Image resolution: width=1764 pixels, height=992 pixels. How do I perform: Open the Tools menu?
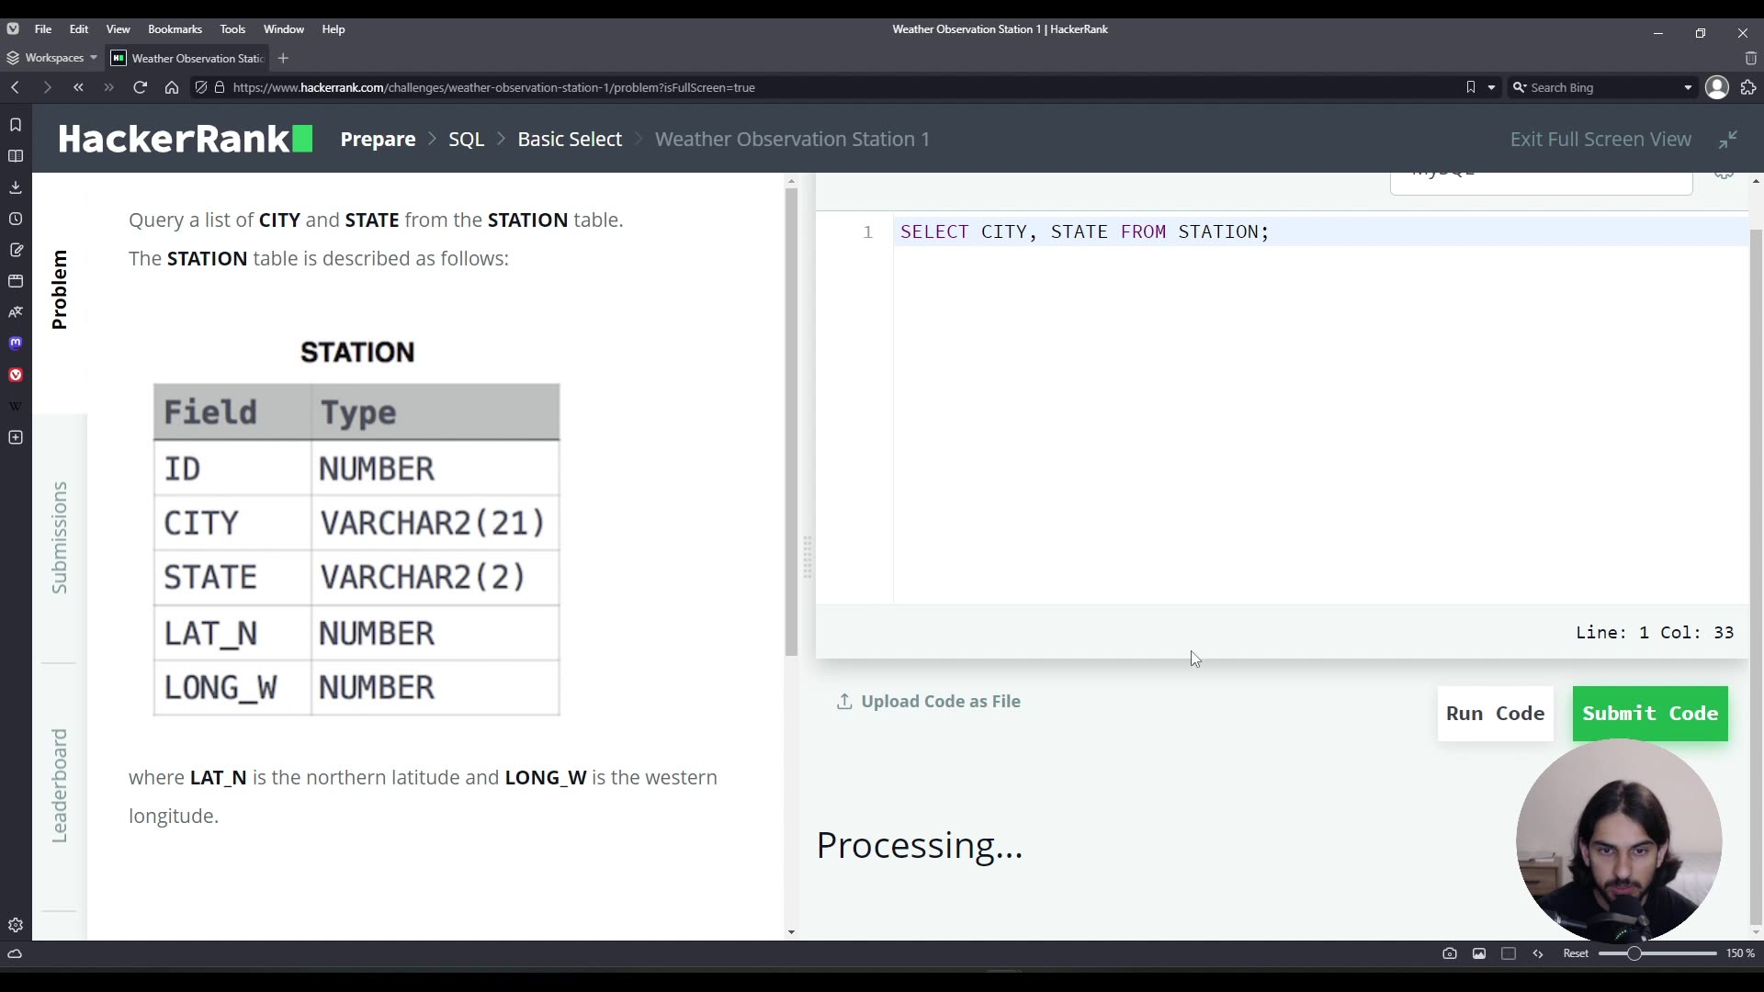point(232,28)
